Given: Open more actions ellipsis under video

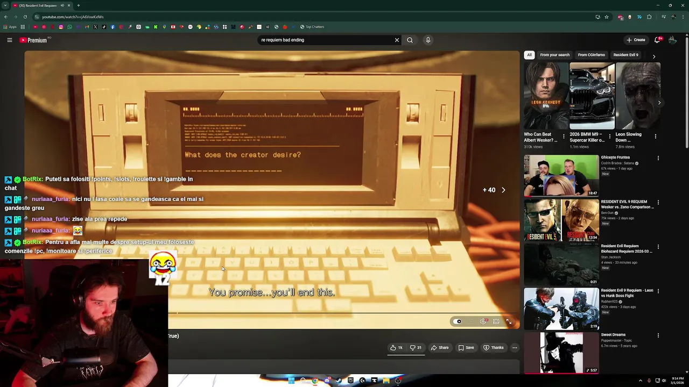Looking at the screenshot, I should [515, 348].
